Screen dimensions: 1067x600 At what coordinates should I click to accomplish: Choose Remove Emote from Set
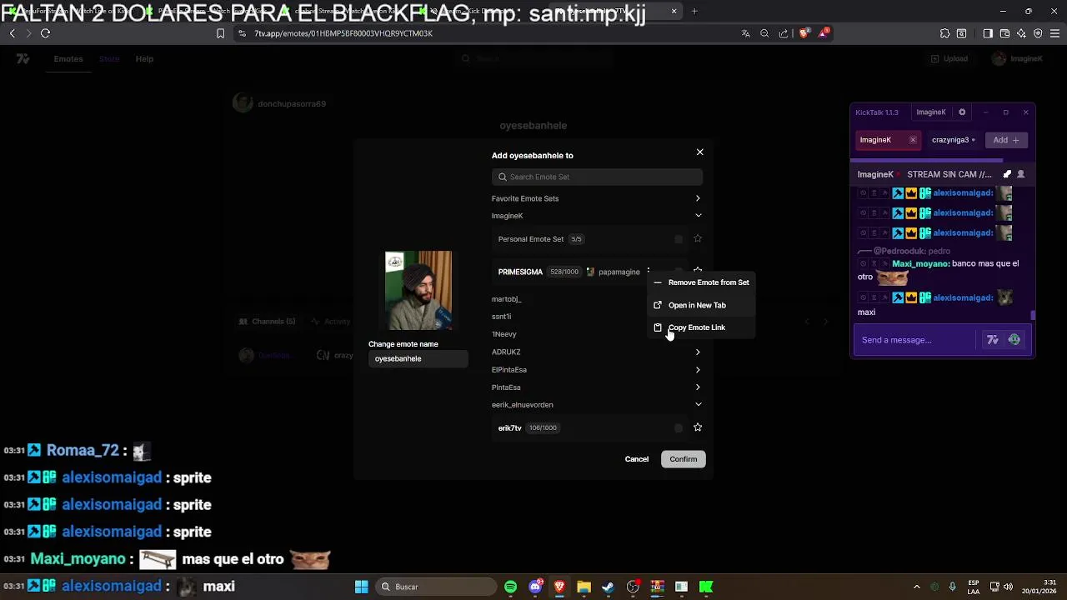(x=701, y=282)
